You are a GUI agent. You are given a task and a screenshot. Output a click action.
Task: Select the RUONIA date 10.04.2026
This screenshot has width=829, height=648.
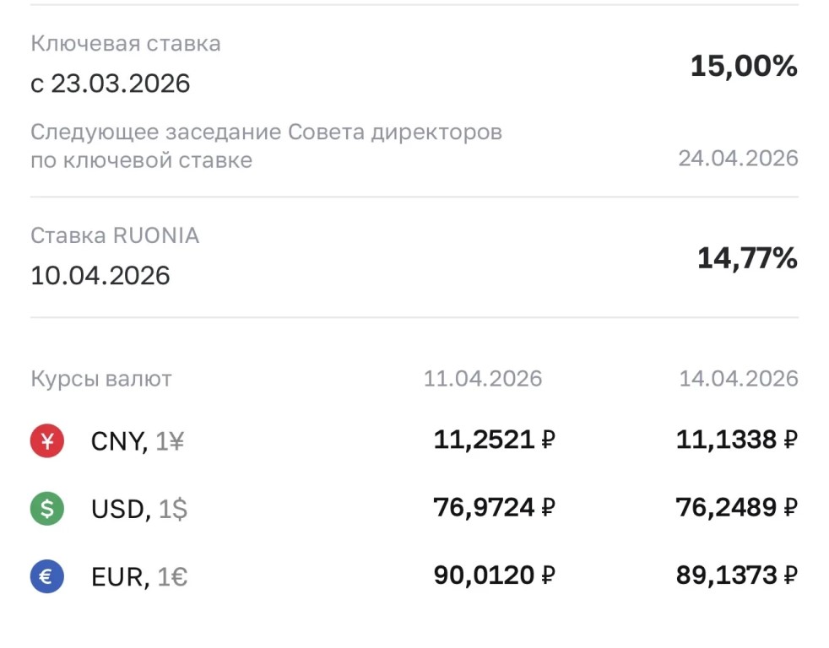click(100, 275)
